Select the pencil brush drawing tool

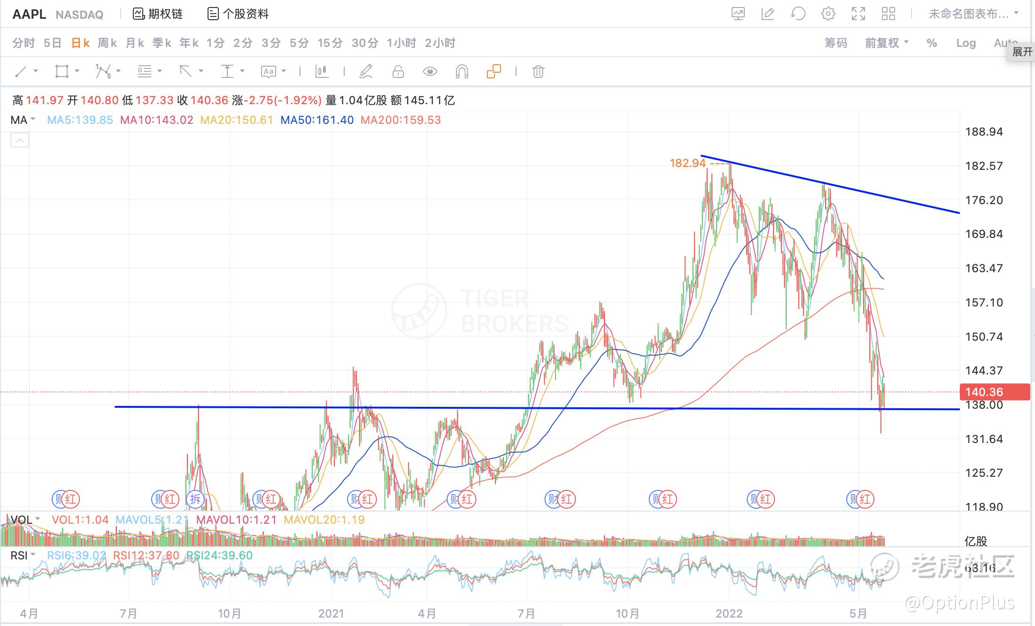(366, 72)
